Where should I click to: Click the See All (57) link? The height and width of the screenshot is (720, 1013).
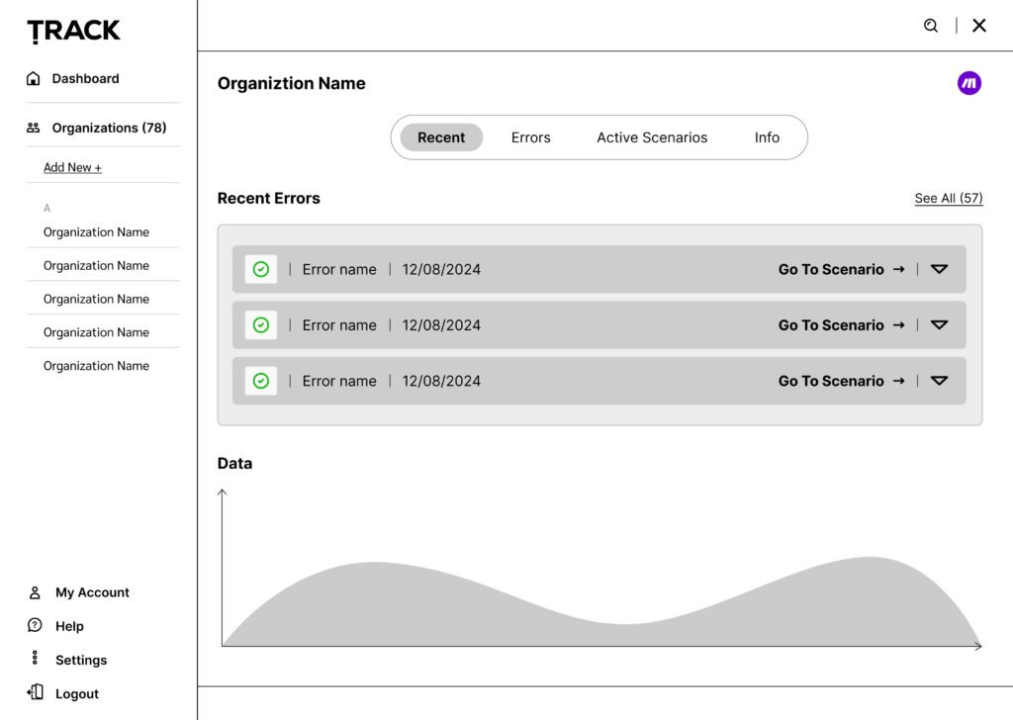point(948,199)
